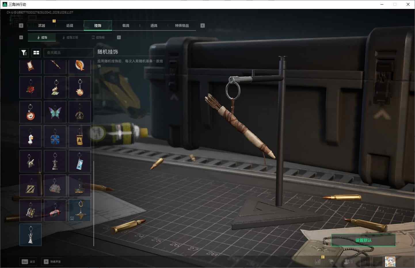
Task: Open the 特殊物品 tab
Action: point(182,26)
